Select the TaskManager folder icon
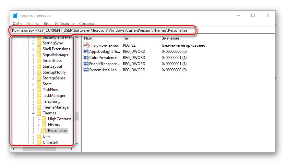The width and height of the screenshot is (286, 163). click(39, 96)
